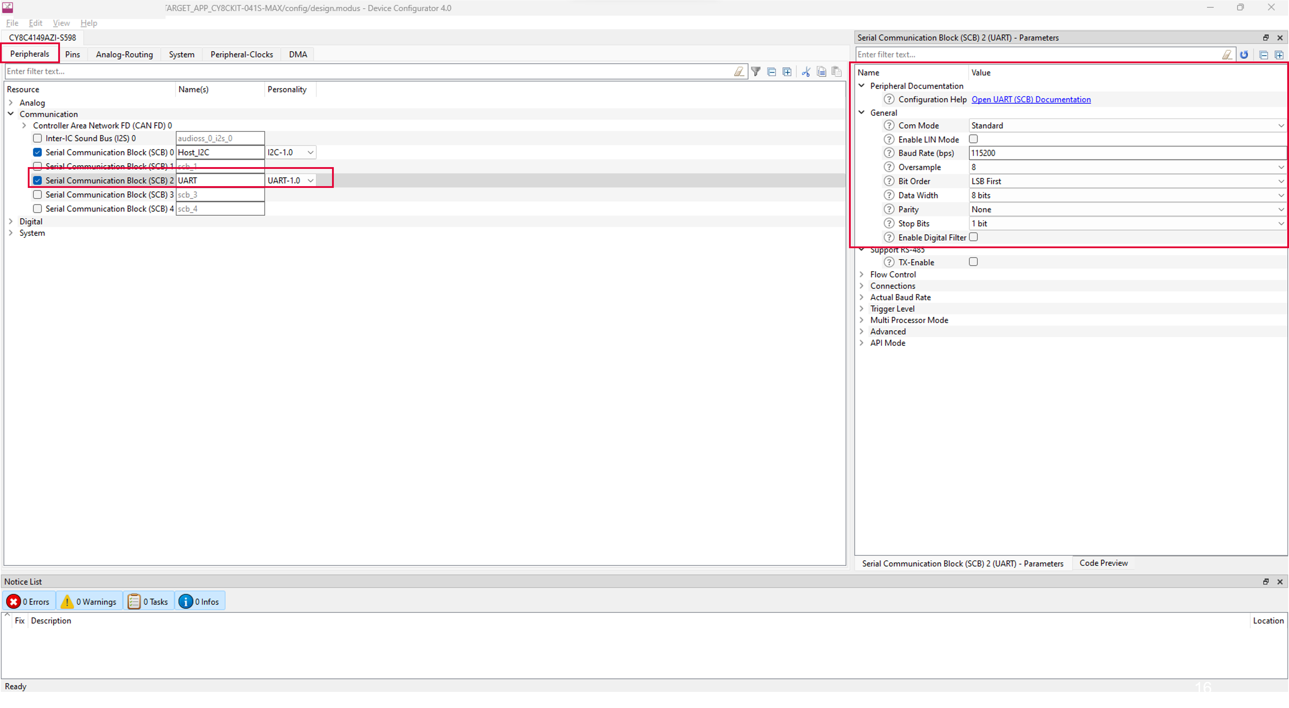
Task: Open the Help menu
Action: click(x=89, y=23)
